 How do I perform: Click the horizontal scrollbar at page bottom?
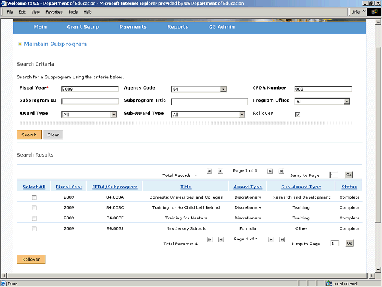tap(179, 276)
